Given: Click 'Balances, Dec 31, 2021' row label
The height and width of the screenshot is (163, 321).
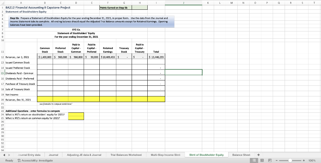Looking at the screenshot, I should pos(18,100).
